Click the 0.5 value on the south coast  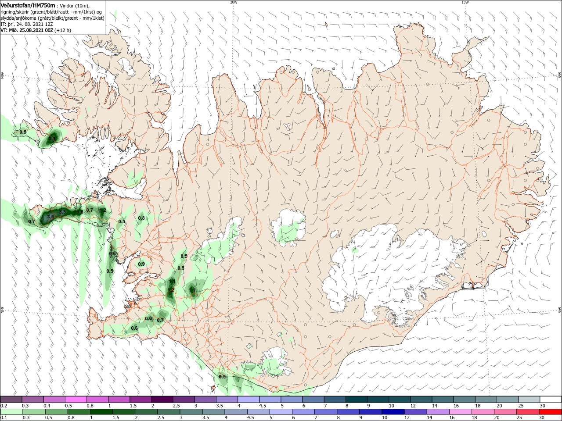[x=222, y=377]
